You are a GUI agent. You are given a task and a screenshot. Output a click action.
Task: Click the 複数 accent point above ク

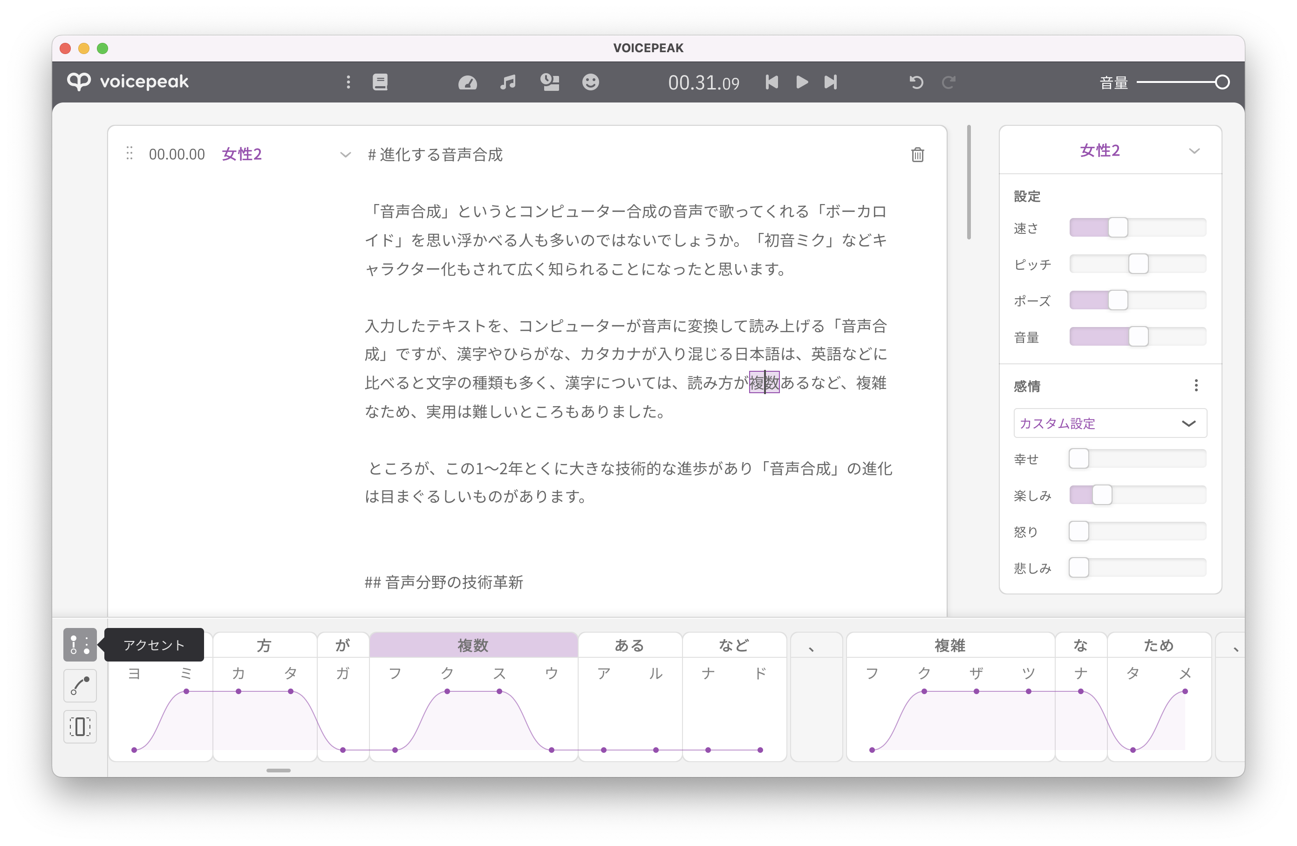tap(447, 691)
